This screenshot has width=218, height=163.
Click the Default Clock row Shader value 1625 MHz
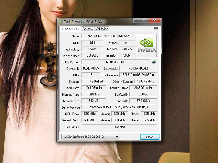click(x=149, y=120)
